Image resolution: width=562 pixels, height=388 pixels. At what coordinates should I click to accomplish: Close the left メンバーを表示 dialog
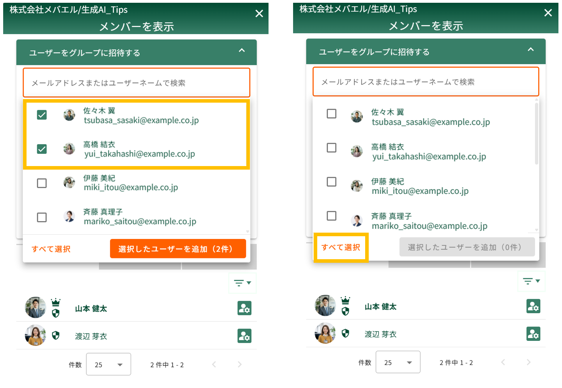[x=259, y=13]
